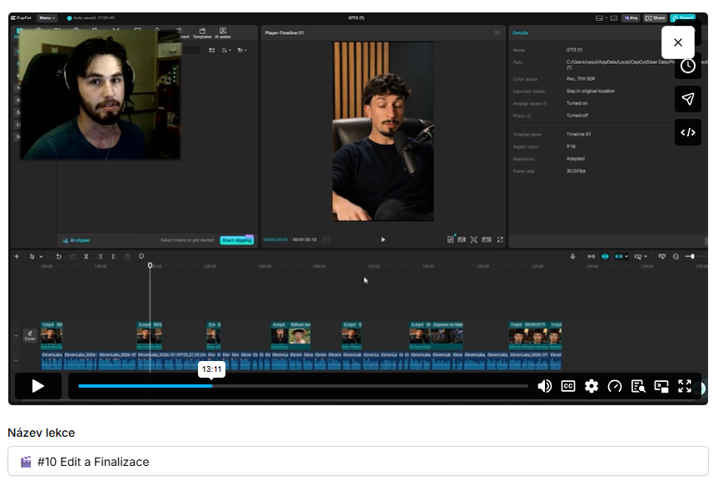This screenshot has width=718, height=485.
Task: Adjust the timeline zoom slider
Action: point(693,256)
